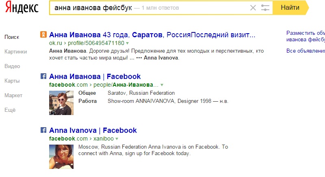Switch to Картинки search

point(15,51)
